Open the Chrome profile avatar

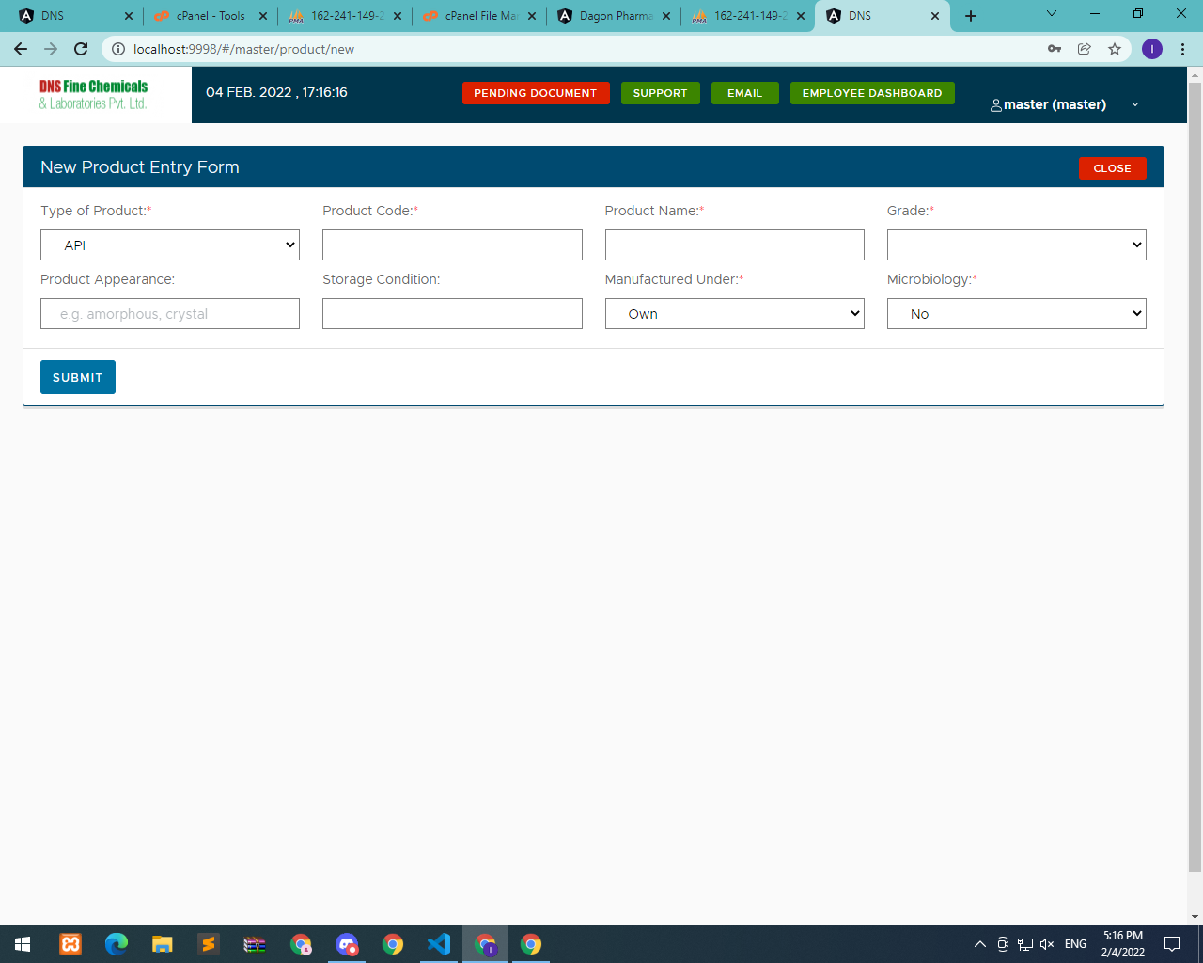1152,49
